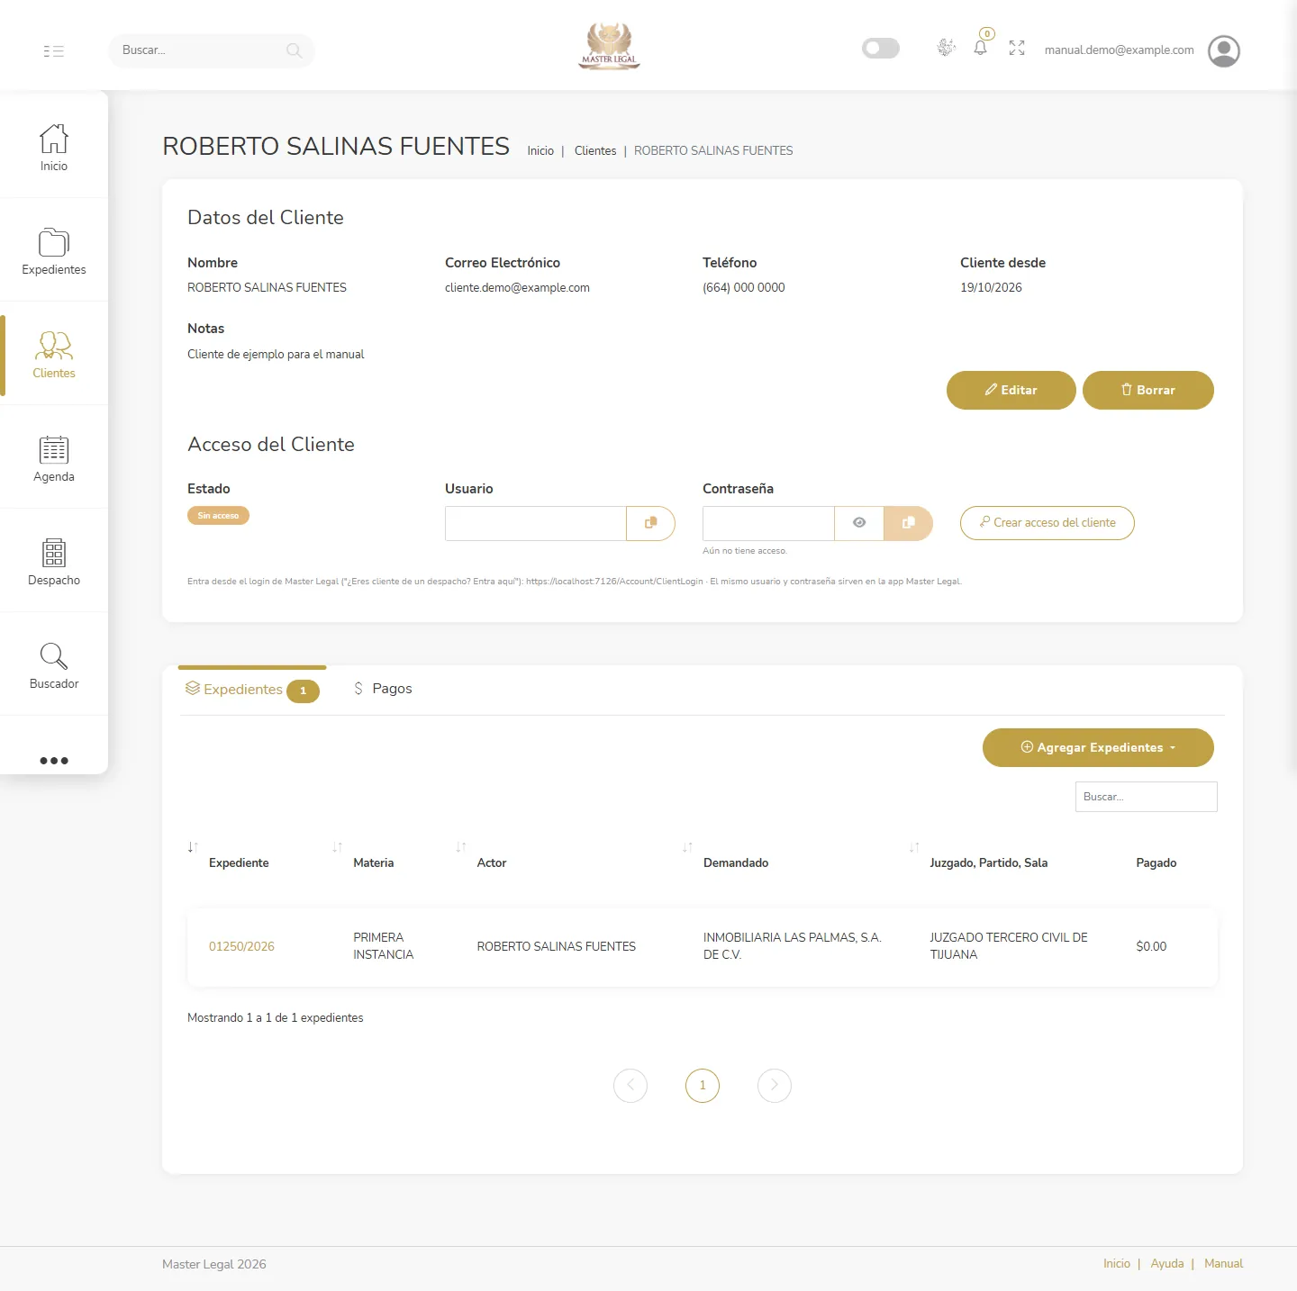Sort by Juzgado, Partido, Sala column

tap(988, 862)
